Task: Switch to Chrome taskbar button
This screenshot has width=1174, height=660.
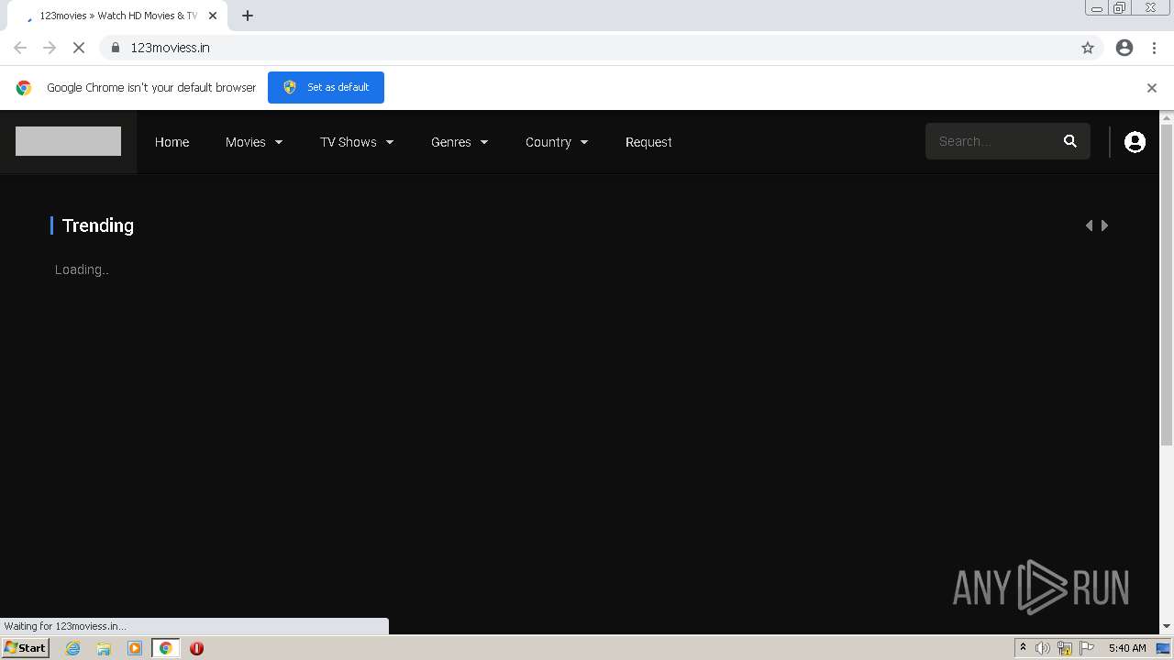Action: (x=165, y=648)
